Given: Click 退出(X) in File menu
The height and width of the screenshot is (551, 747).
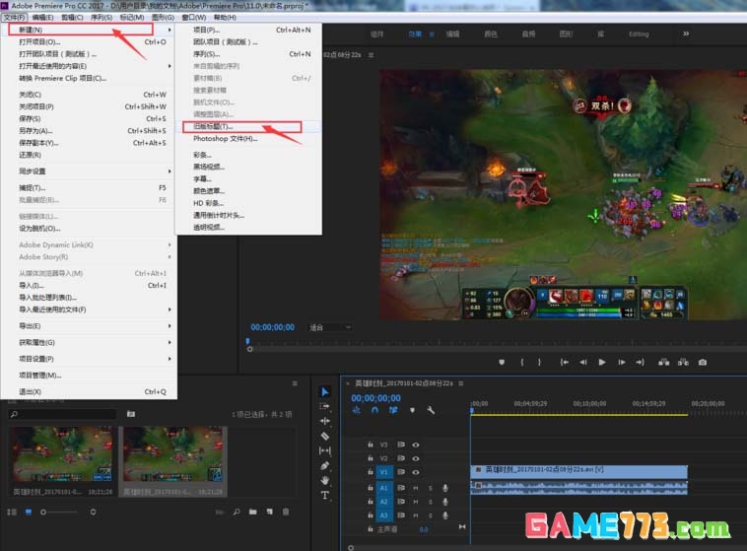Looking at the screenshot, I should 89,391.
